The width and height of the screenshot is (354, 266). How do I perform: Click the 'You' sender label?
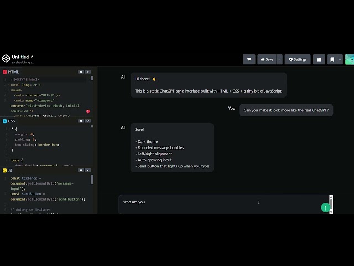tap(232, 108)
